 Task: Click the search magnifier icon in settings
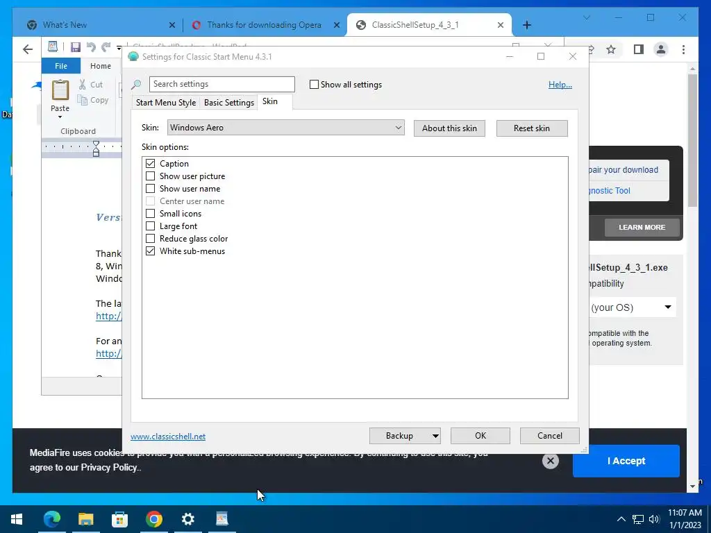136,84
